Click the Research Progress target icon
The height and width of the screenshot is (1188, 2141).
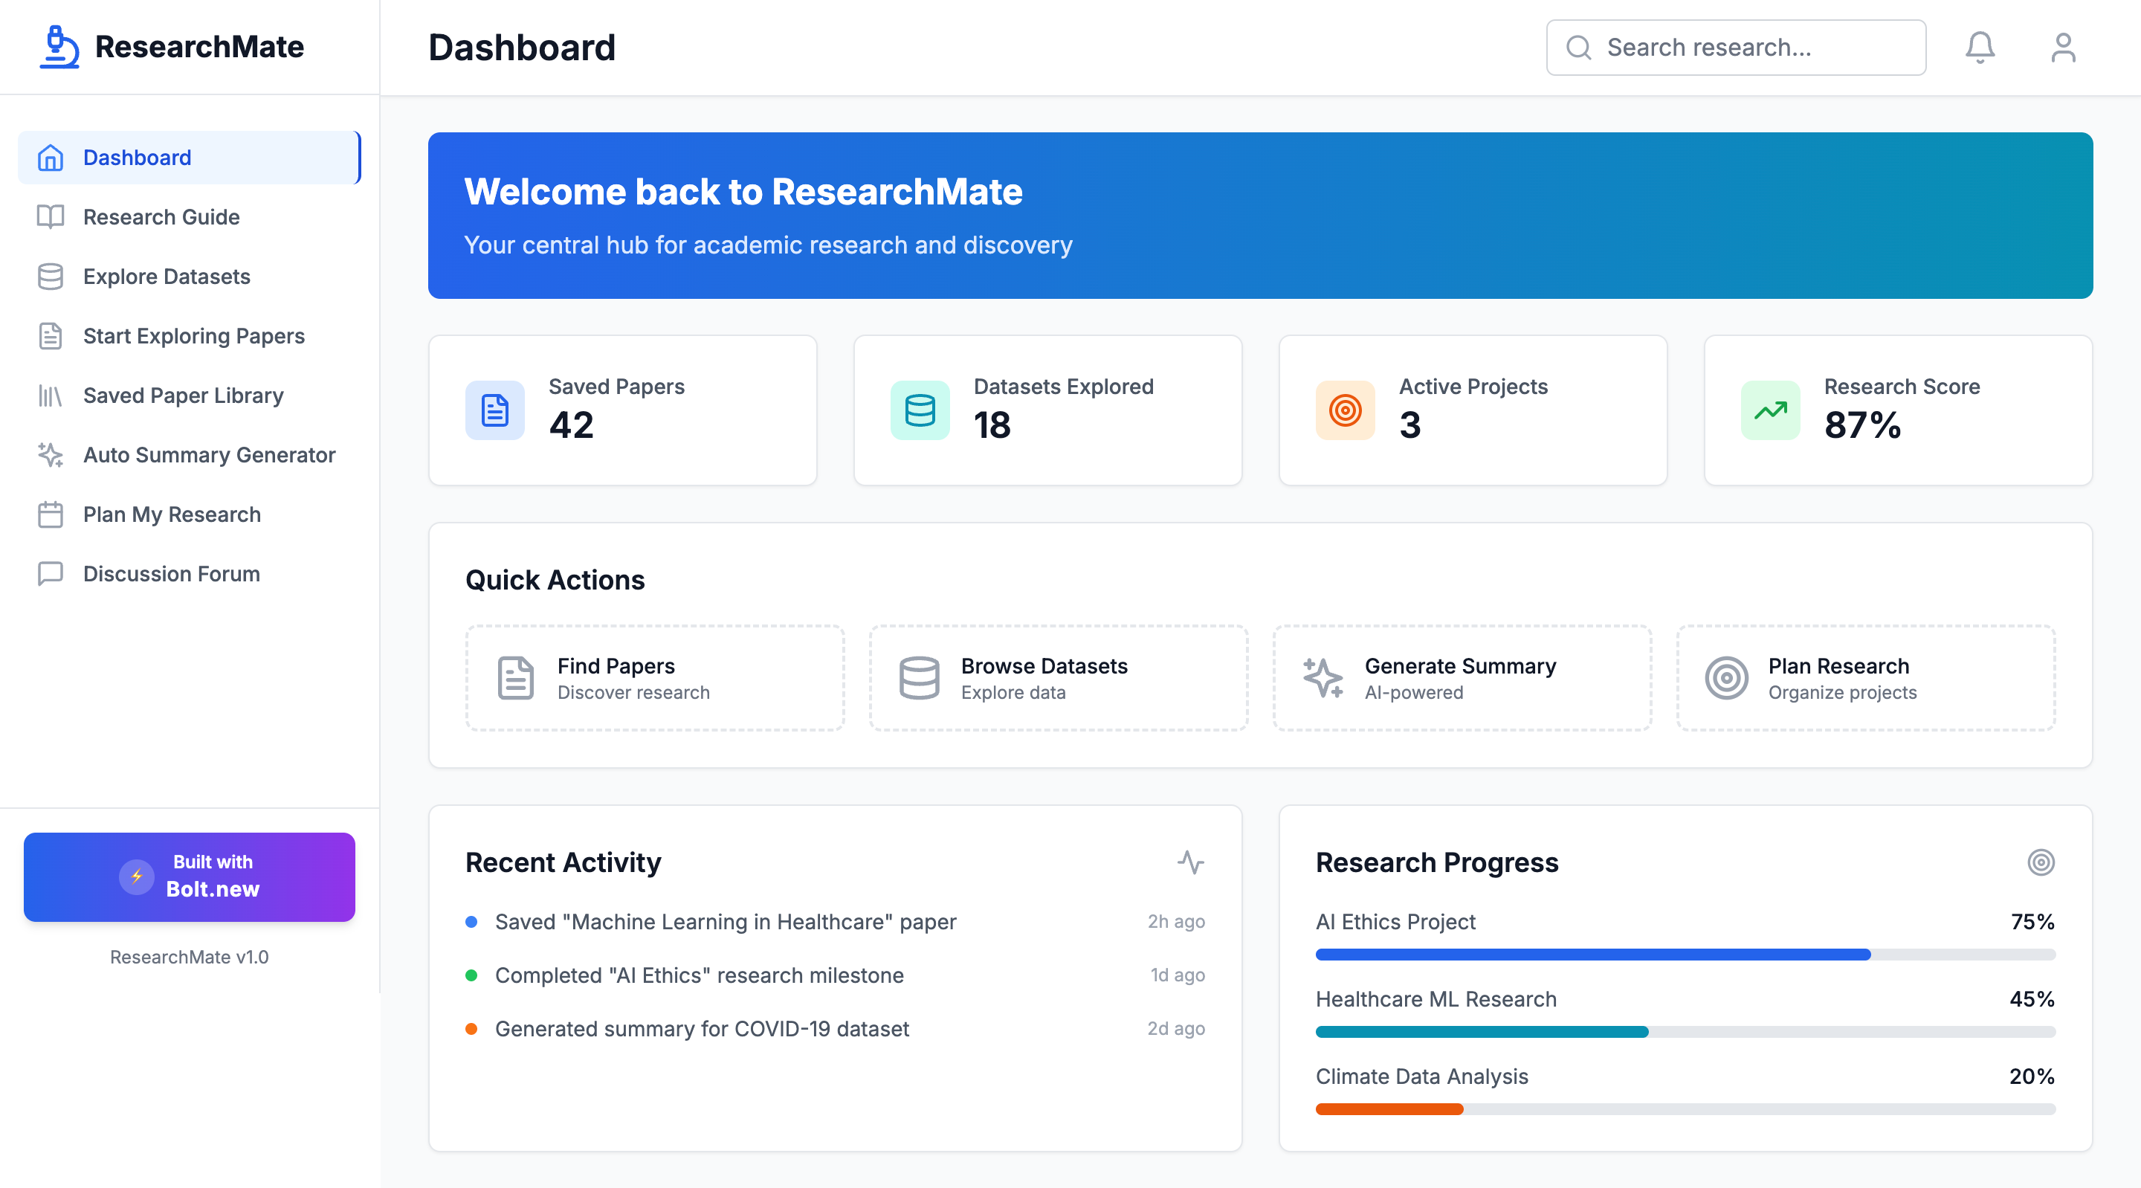point(2040,862)
